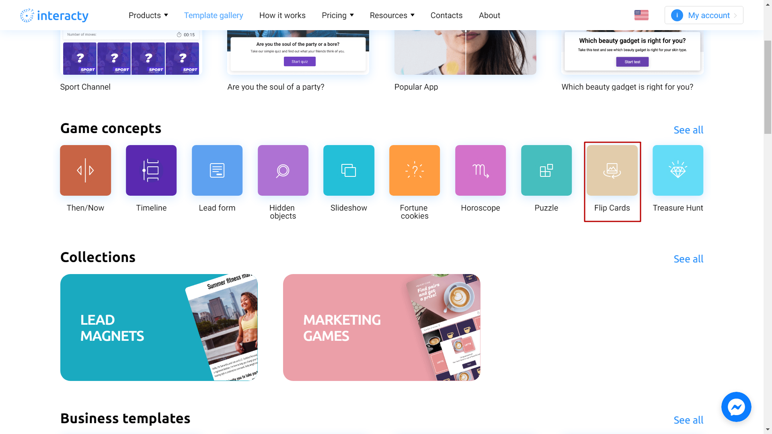
Task: Open the Lead Magnets collection card
Action: (159, 328)
